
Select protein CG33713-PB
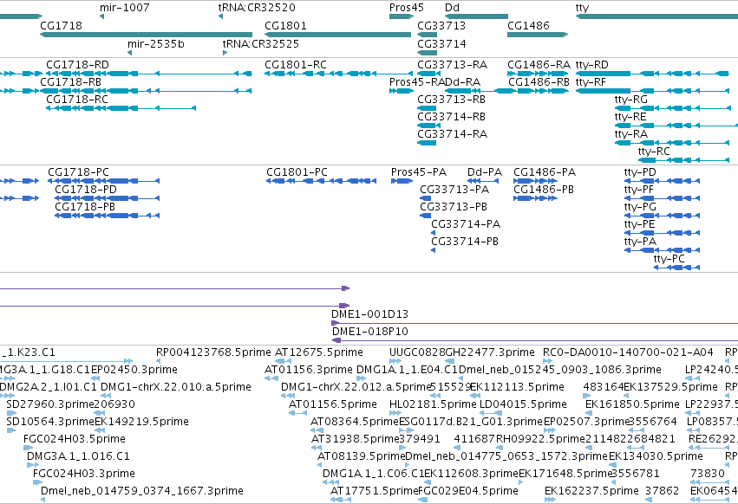(426, 216)
